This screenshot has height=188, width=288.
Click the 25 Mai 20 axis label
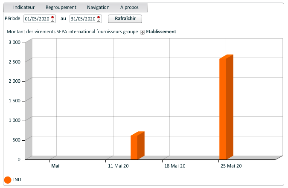tap(231, 166)
